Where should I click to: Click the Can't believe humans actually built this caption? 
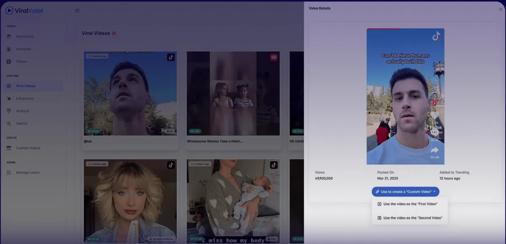pos(405,59)
